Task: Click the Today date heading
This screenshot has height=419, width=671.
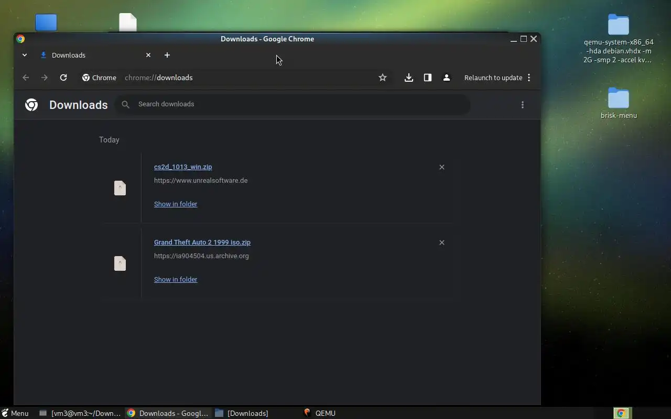Action: [x=109, y=140]
